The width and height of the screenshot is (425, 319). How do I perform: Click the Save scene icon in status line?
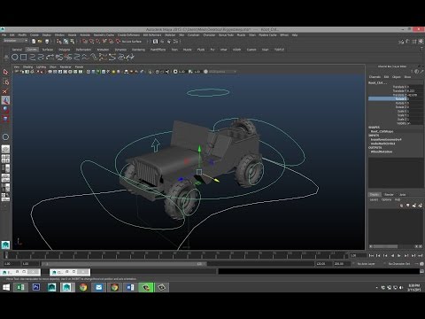click(47, 42)
